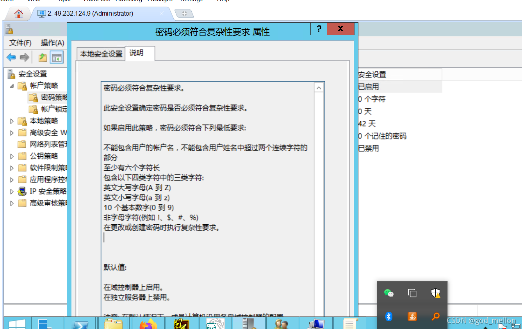
Task: Click the Bluetooth tray icon
Action: pyautogui.click(x=388, y=316)
